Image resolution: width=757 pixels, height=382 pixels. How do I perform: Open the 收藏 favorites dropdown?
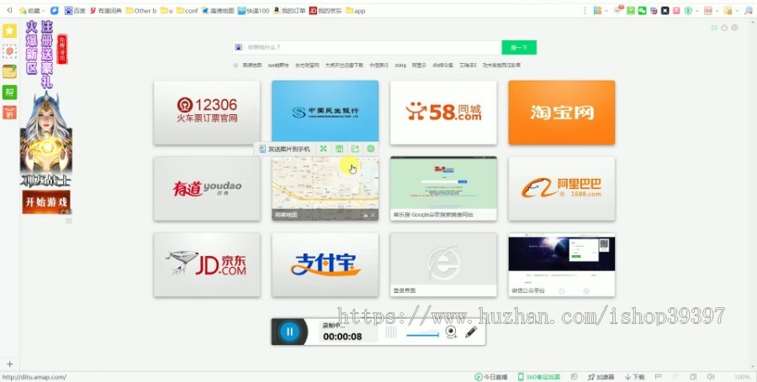pyautogui.click(x=31, y=11)
